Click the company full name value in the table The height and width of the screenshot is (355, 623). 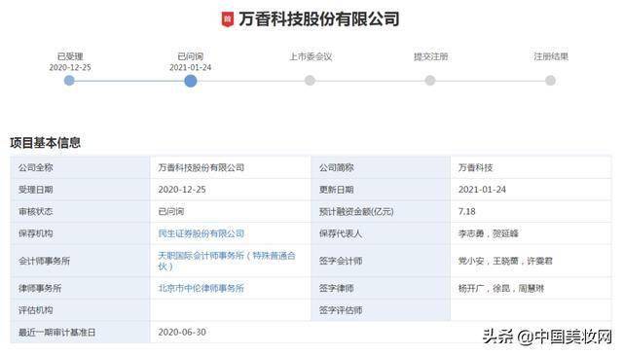tap(202, 167)
